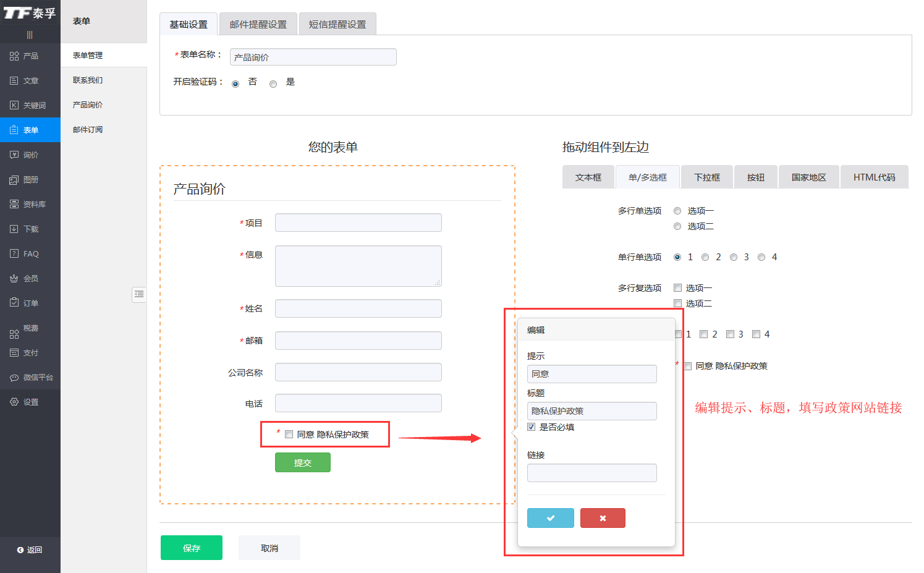Image resolution: width=924 pixels, height=573 pixels.
Task: Confirm edit with blue checkmark button
Action: [550, 518]
